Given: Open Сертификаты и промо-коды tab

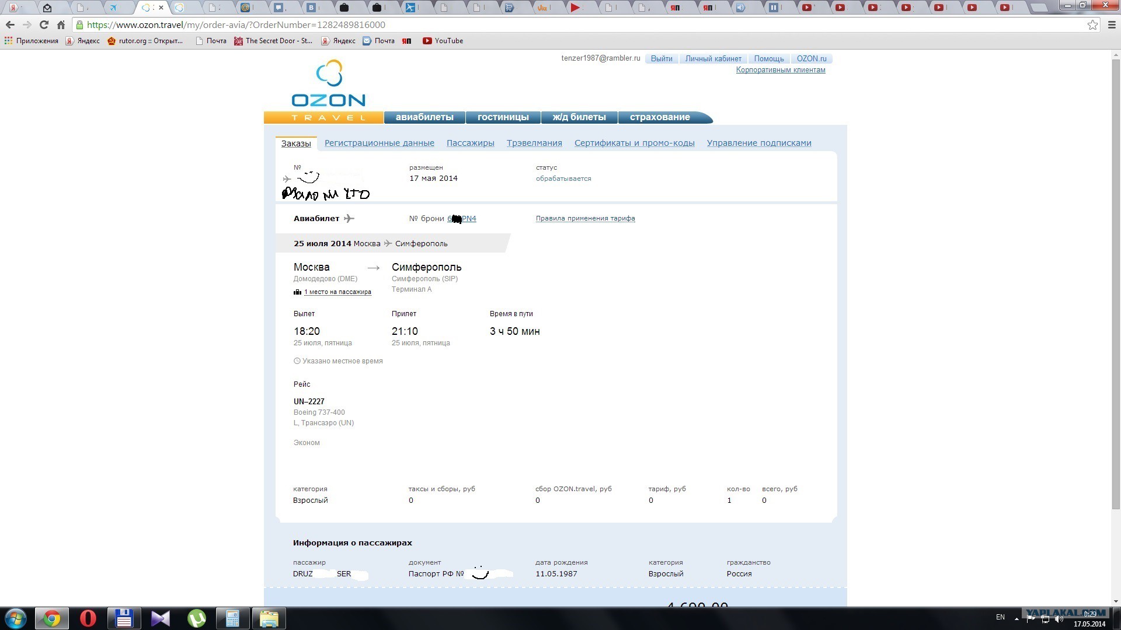Looking at the screenshot, I should click(635, 143).
